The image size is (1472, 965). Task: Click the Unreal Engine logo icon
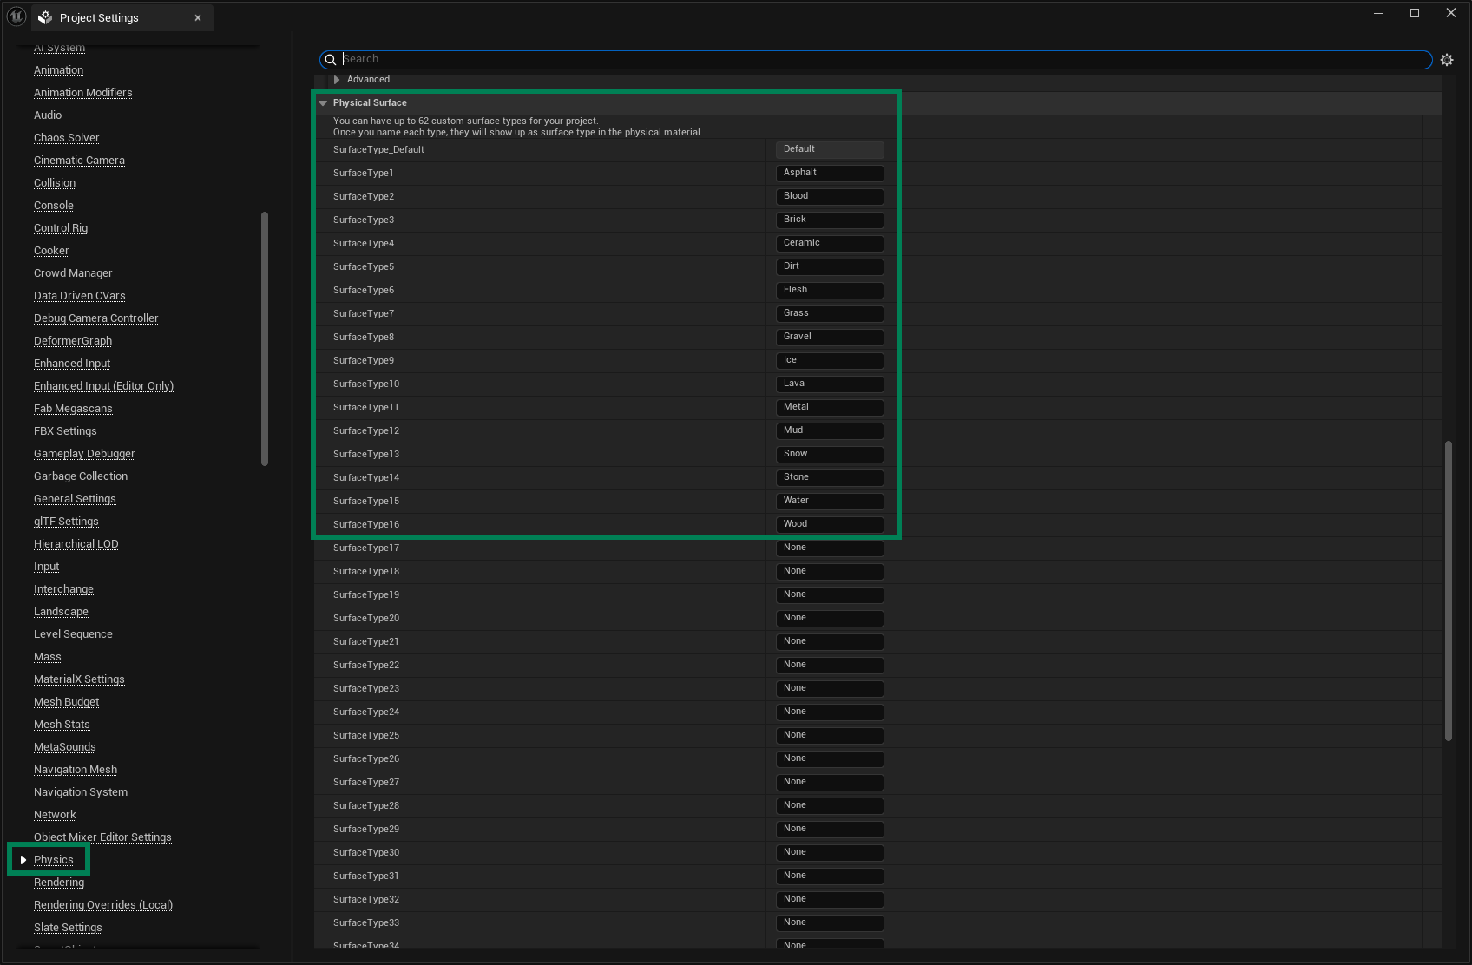pyautogui.click(x=16, y=16)
